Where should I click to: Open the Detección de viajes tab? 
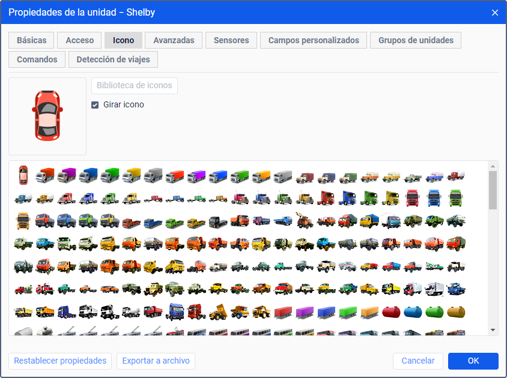[x=113, y=59]
